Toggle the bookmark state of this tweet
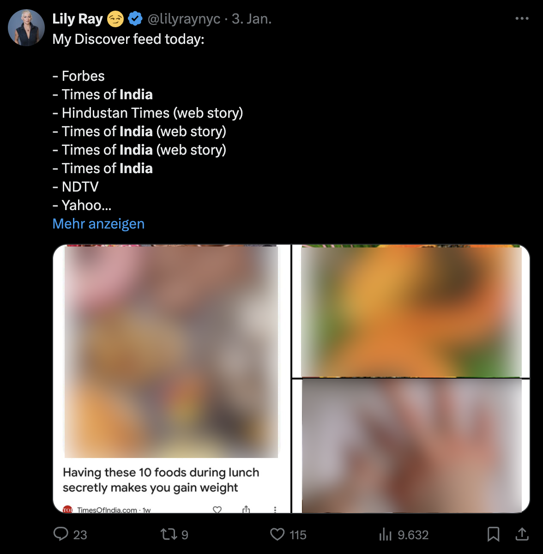543x554 pixels. (493, 534)
